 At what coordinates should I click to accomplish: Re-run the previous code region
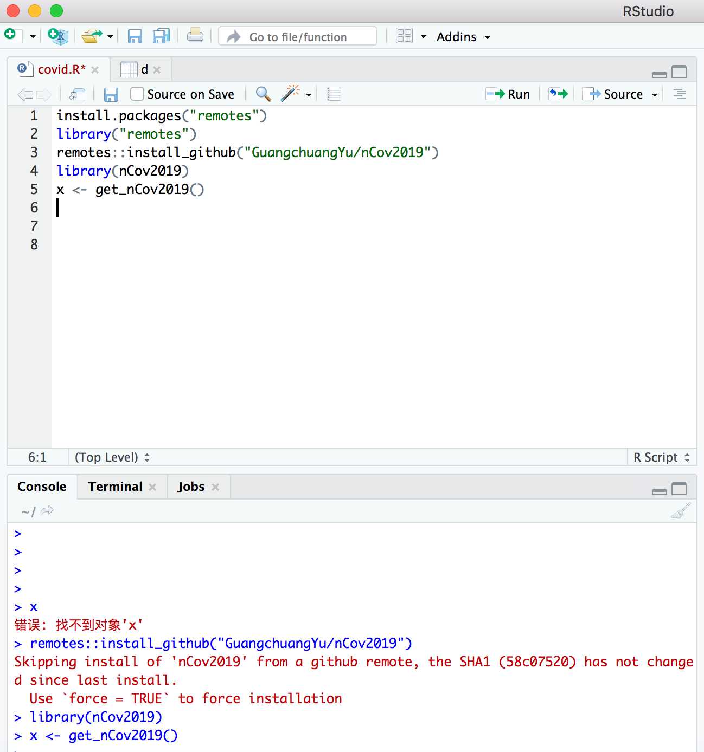click(x=558, y=94)
